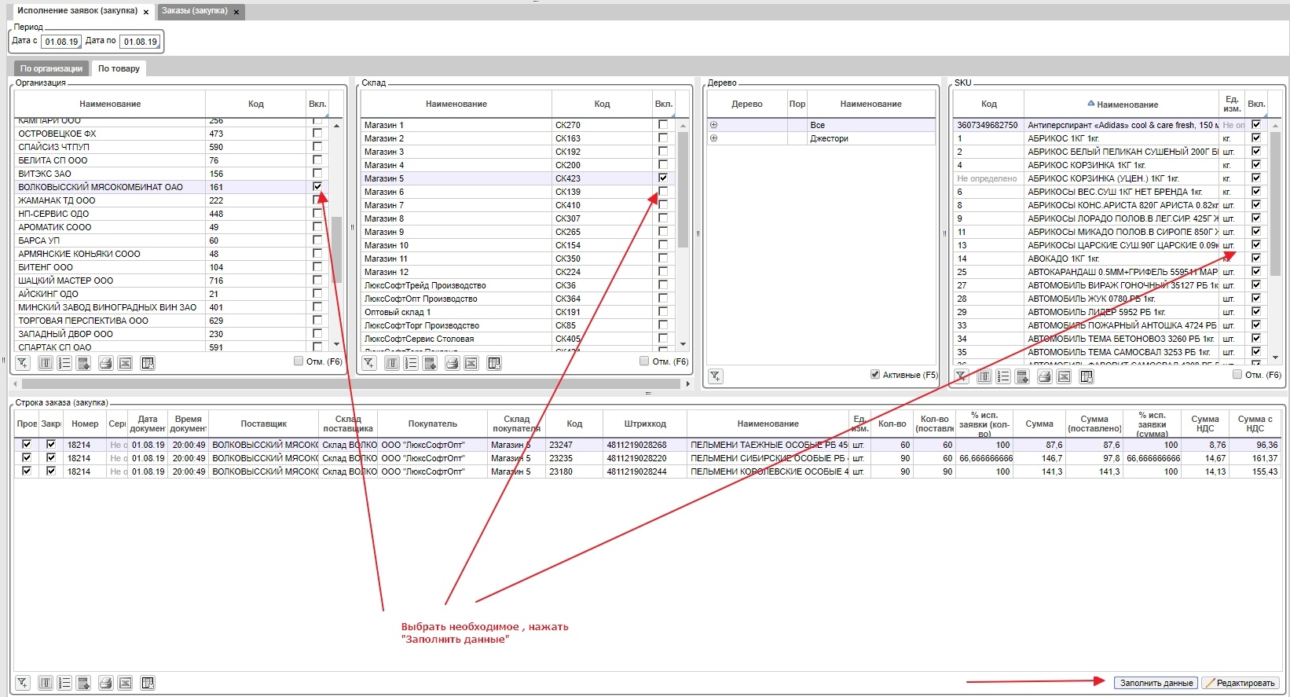Click the filter icon under Организация panel

tap(23, 363)
